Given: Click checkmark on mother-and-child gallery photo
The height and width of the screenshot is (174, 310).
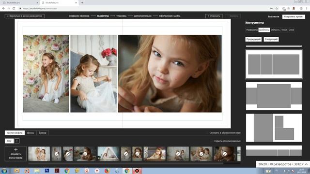Looking at the screenshot, I should click(x=201, y=154).
